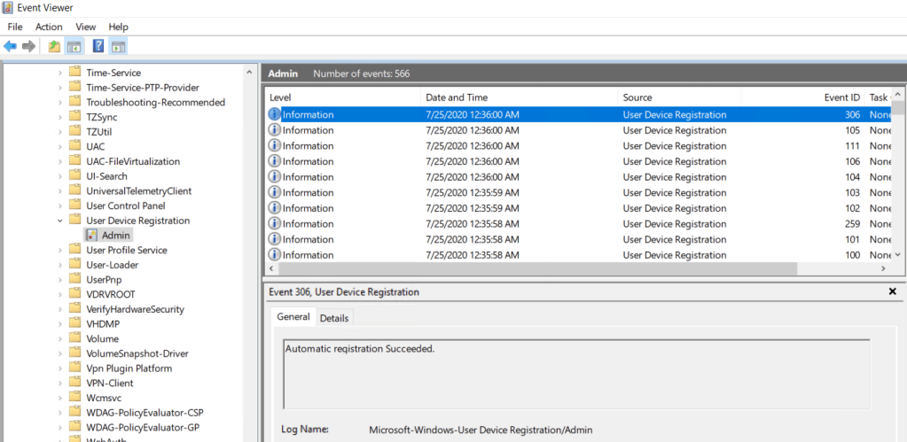Viewport: 907px width, 442px height.
Task: Toggle the Show/Hide Console Tree toolbar icon
Action: coord(74,46)
